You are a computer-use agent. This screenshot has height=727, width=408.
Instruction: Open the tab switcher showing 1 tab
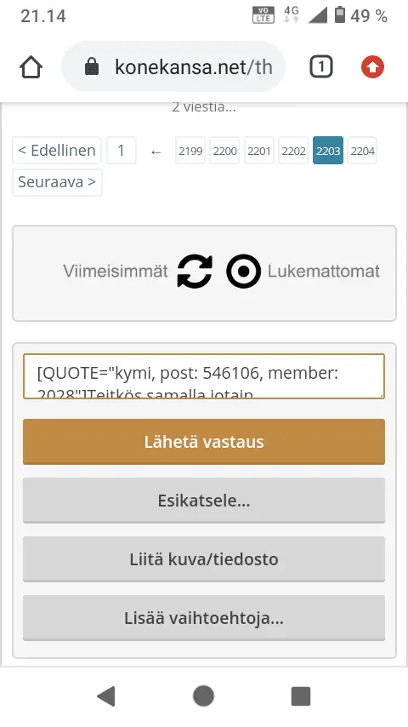click(321, 67)
